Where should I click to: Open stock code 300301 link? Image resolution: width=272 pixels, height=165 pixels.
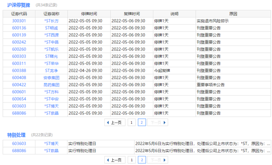(19, 21)
